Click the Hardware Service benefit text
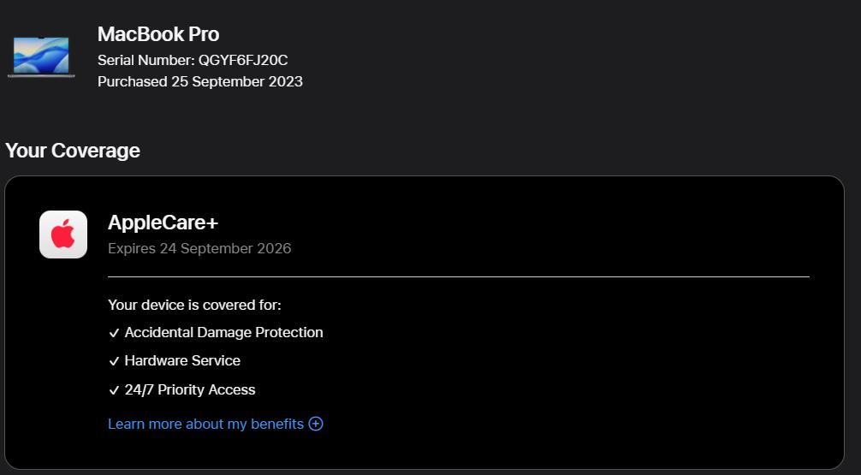861x475 pixels. [x=182, y=360]
